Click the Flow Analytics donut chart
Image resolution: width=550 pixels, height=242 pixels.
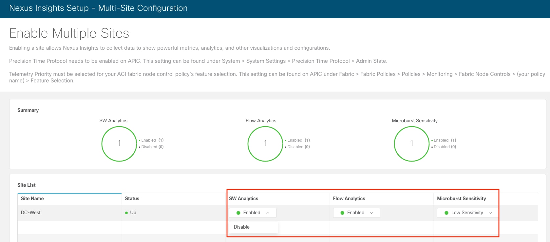pyautogui.click(x=265, y=144)
